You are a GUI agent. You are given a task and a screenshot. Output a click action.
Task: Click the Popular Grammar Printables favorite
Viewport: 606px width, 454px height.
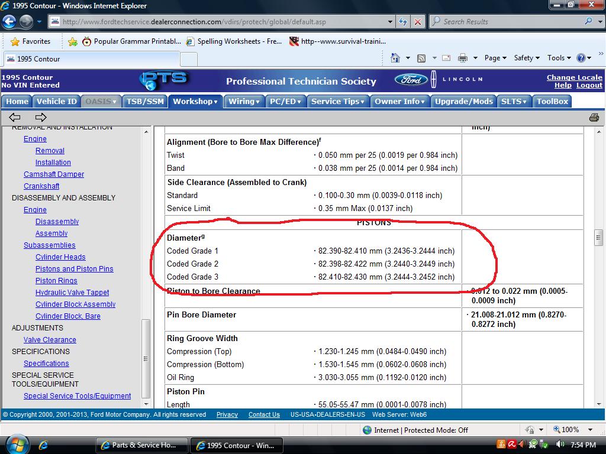click(131, 41)
